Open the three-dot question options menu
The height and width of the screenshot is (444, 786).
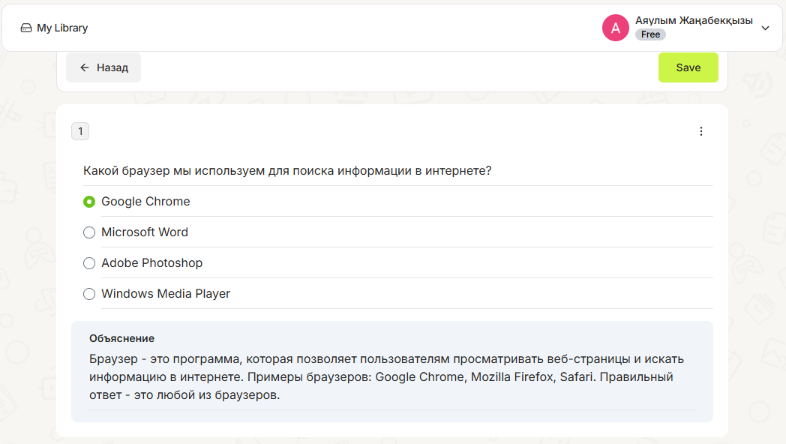tap(700, 131)
